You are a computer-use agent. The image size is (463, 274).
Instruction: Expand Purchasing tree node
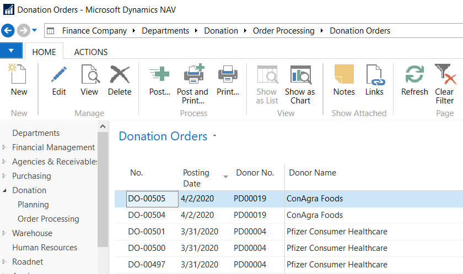click(x=4, y=176)
